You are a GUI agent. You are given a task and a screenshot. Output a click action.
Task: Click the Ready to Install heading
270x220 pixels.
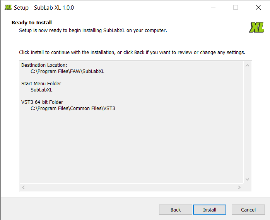tap(32, 22)
